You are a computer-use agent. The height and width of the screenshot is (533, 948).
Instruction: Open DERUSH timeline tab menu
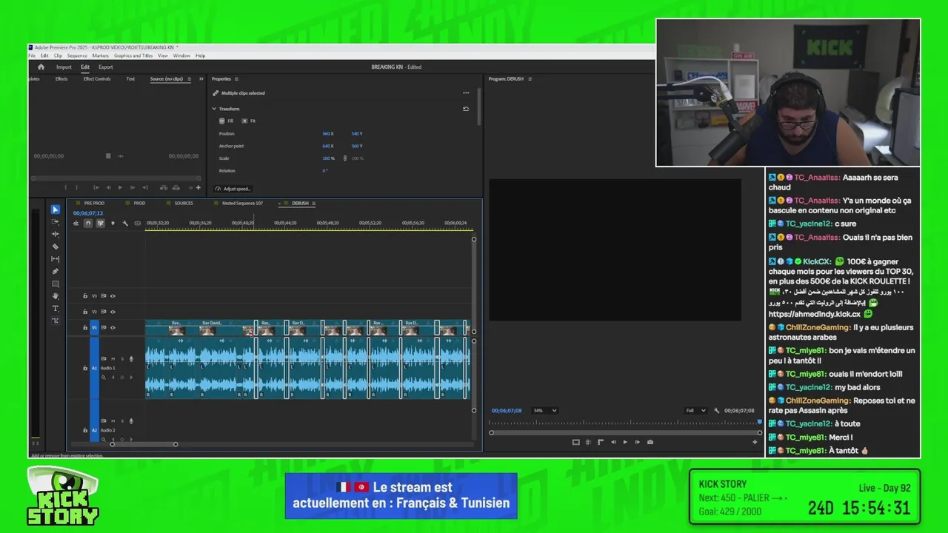pyautogui.click(x=314, y=203)
